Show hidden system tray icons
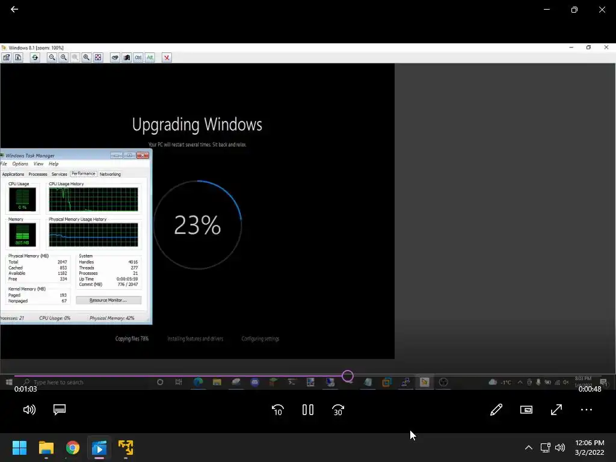Image resolution: width=616 pixels, height=462 pixels. tap(529, 448)
